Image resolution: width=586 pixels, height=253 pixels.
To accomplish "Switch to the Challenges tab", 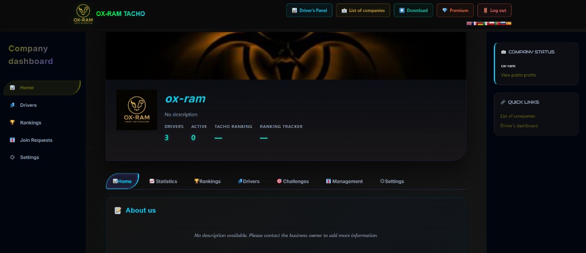I will (x=292, y=182).
